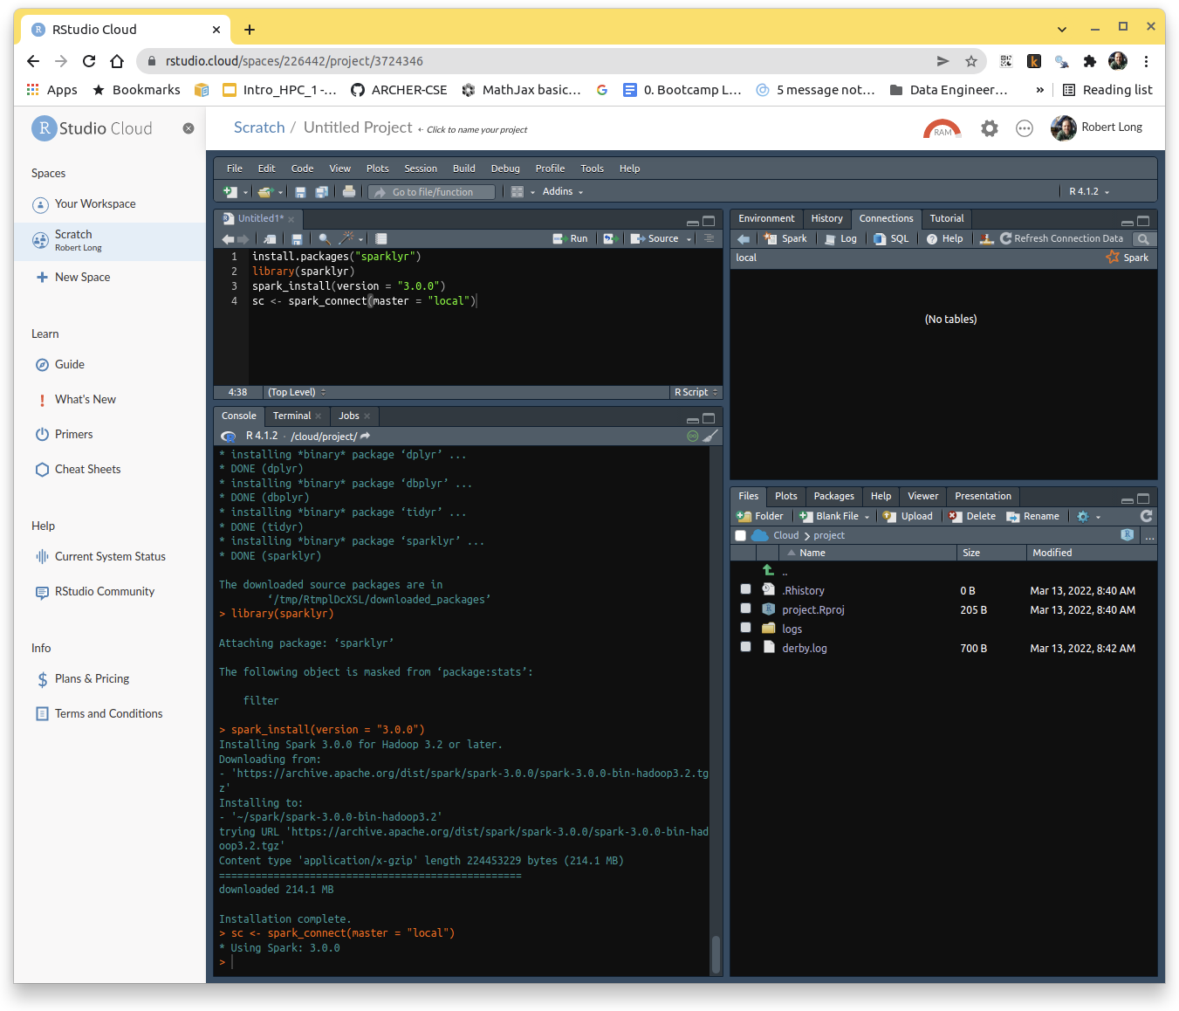Open the Session menu

tap(421, 168)
